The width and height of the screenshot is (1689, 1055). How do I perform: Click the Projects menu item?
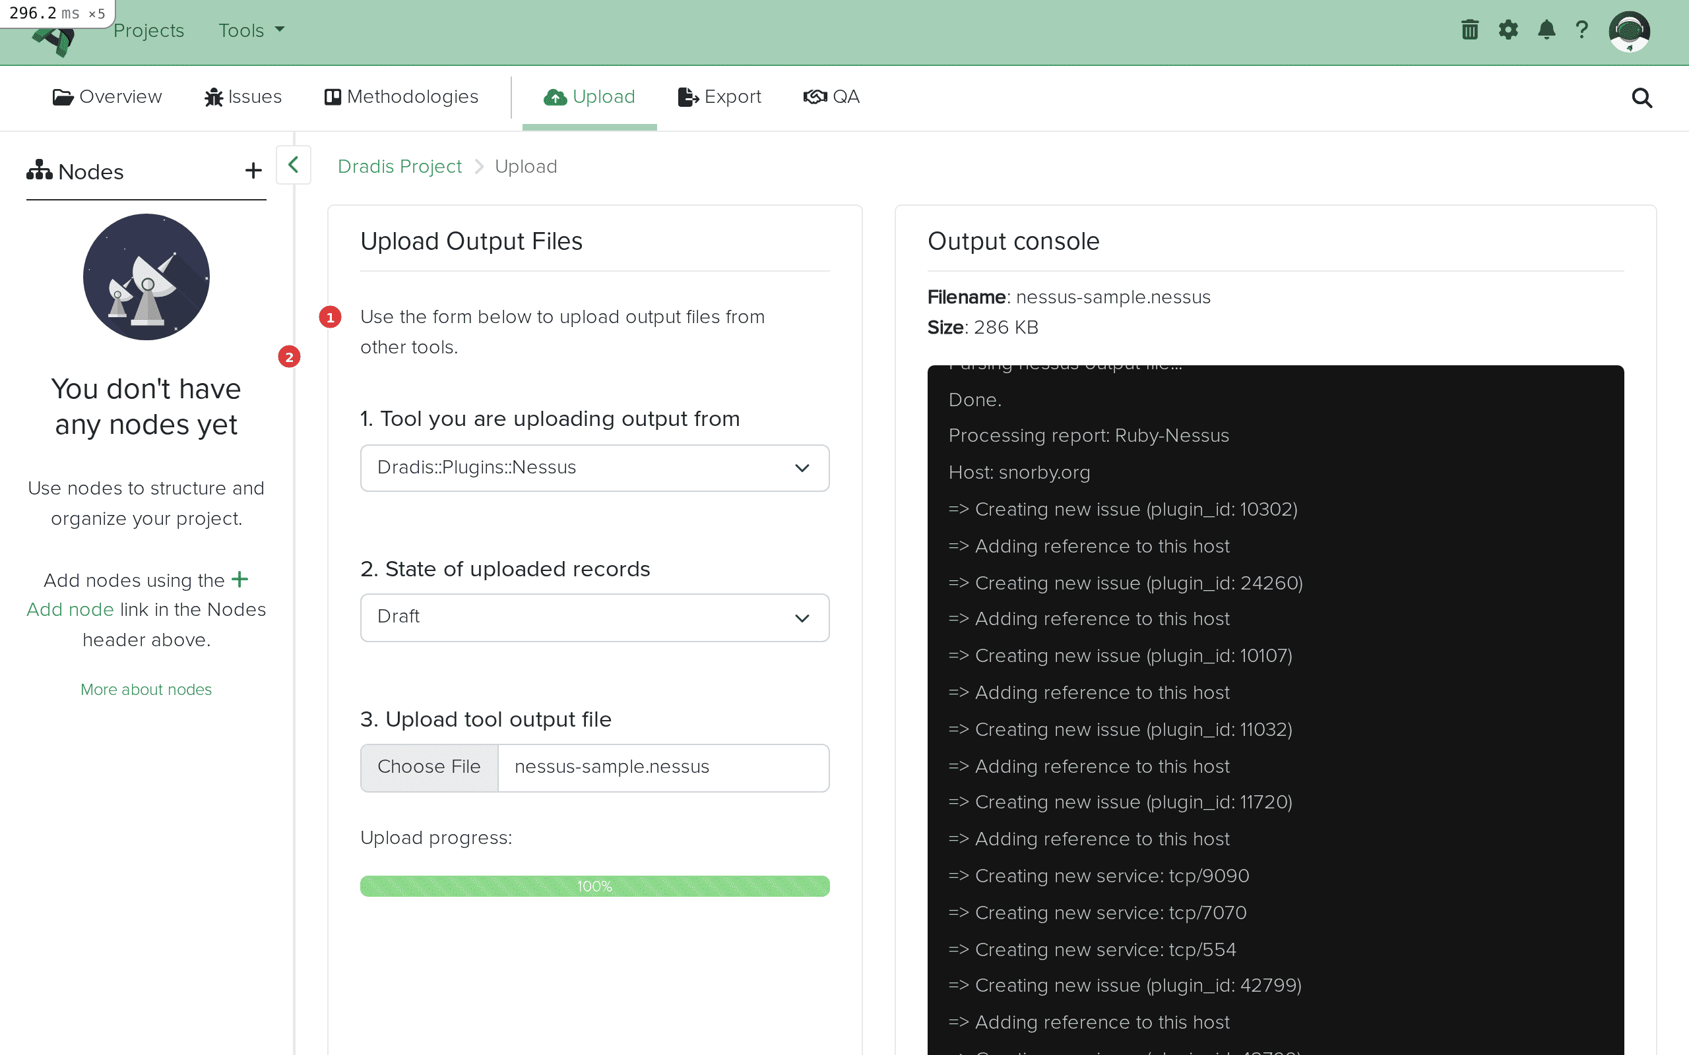tap(148, 30)
